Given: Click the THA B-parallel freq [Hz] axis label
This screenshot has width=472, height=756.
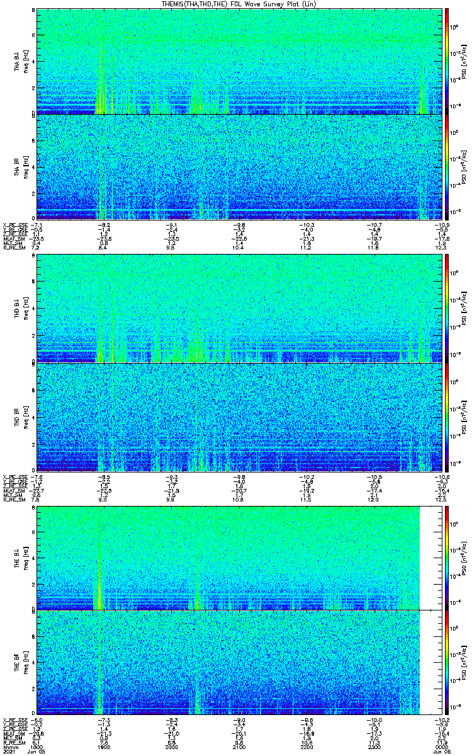Looking at the screenshot, I should 26,168.
